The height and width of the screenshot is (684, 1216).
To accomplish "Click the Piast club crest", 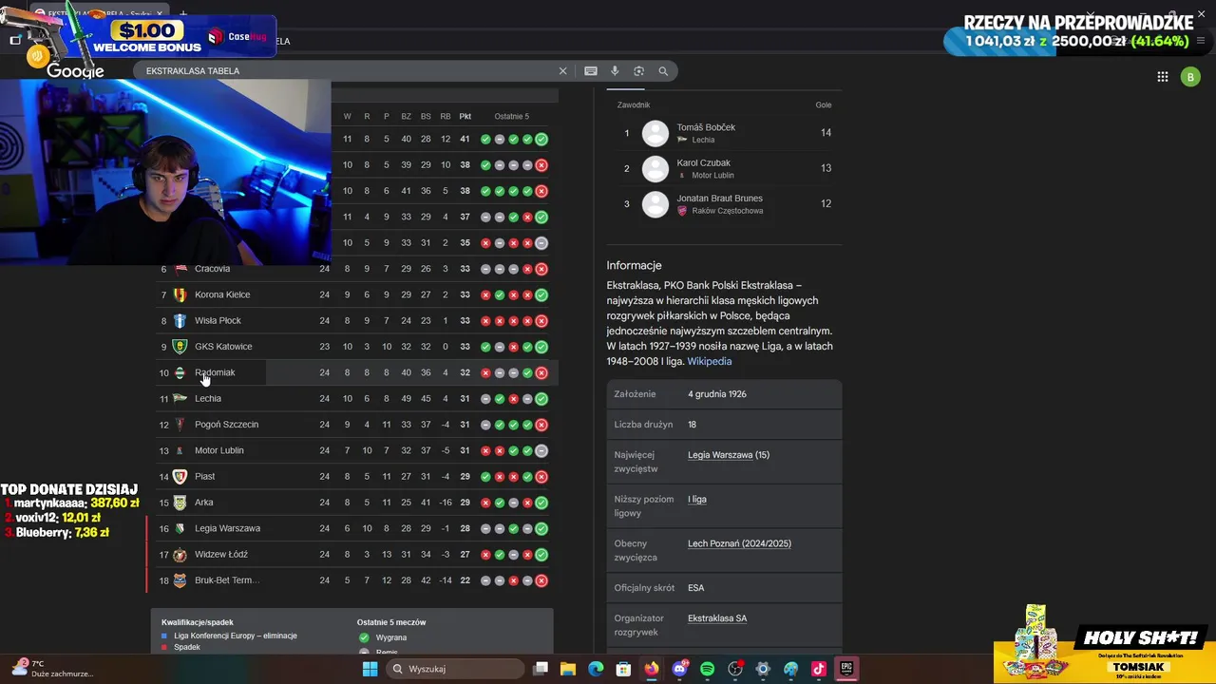I will [x=180, y=477].
